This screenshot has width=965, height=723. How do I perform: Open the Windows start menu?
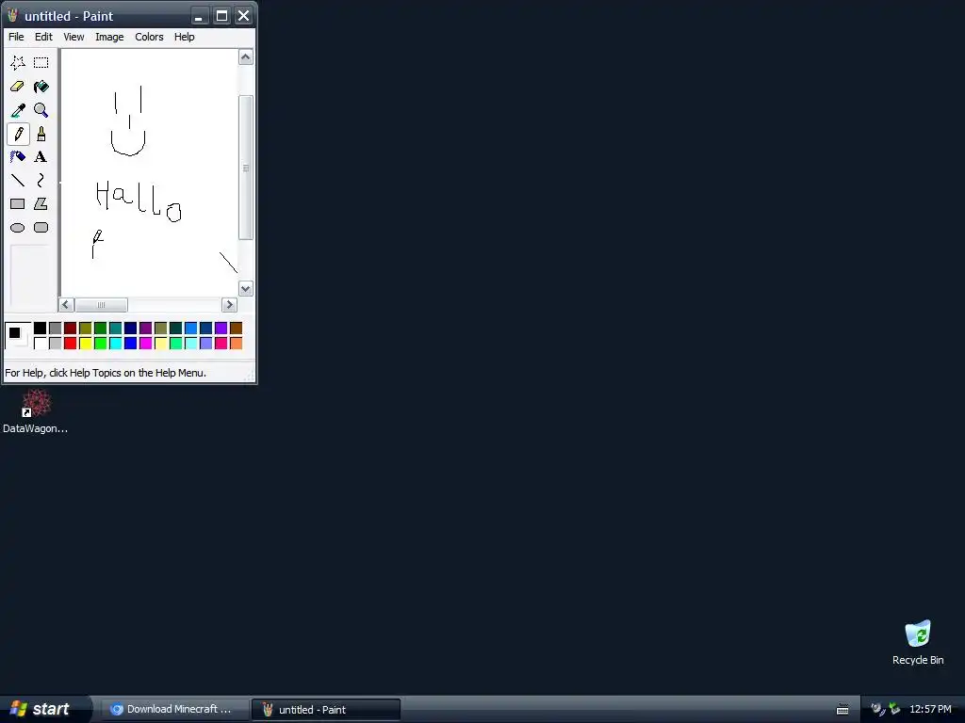[x=44, y=709]
